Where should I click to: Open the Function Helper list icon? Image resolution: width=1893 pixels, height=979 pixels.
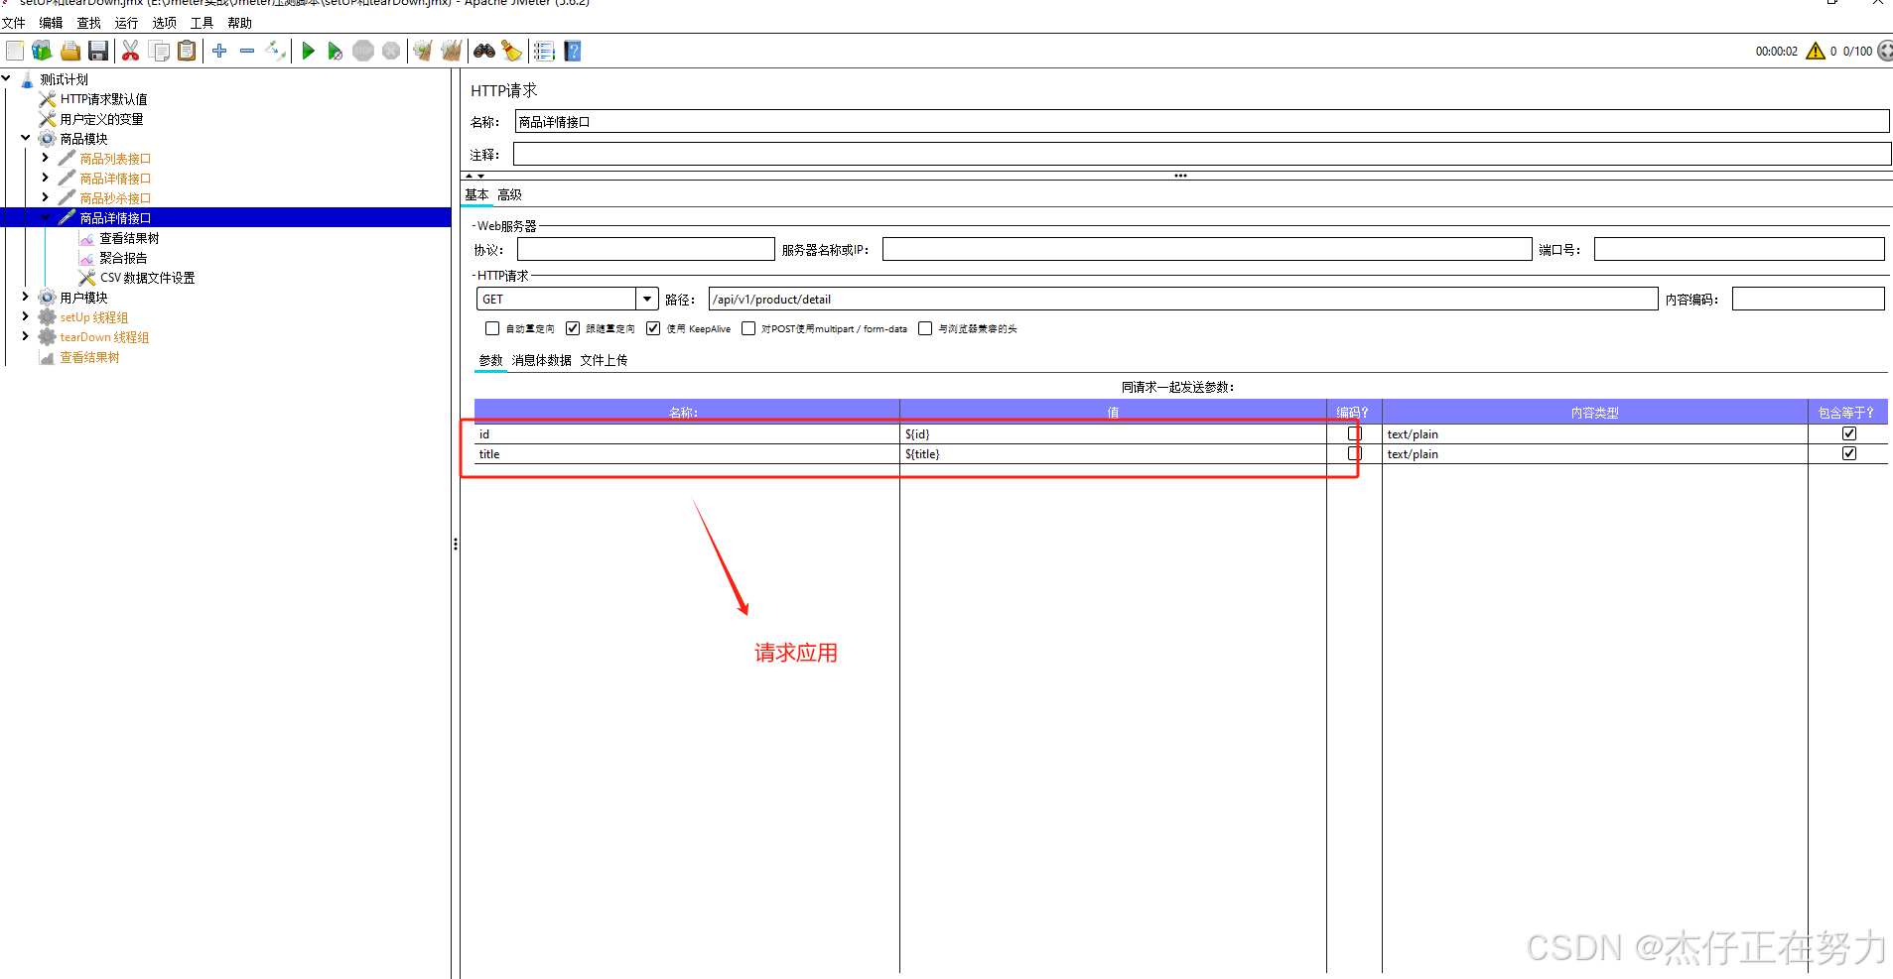544,51
